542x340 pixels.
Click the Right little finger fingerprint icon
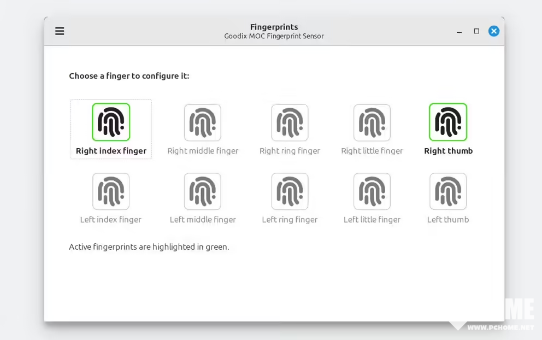[x=372, y=122]
